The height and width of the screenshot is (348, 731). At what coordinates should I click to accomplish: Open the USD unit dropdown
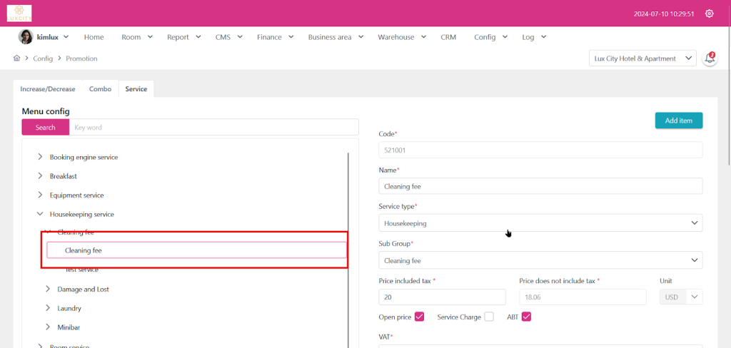[681, 297]
